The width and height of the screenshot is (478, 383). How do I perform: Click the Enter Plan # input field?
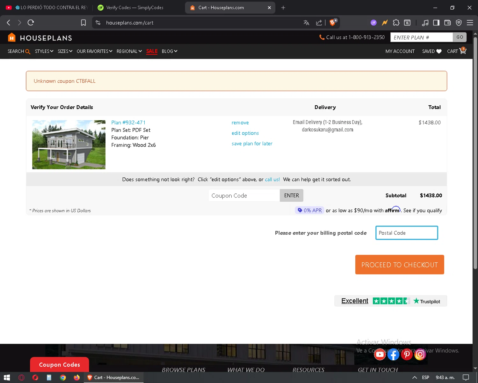pos(422,37)
